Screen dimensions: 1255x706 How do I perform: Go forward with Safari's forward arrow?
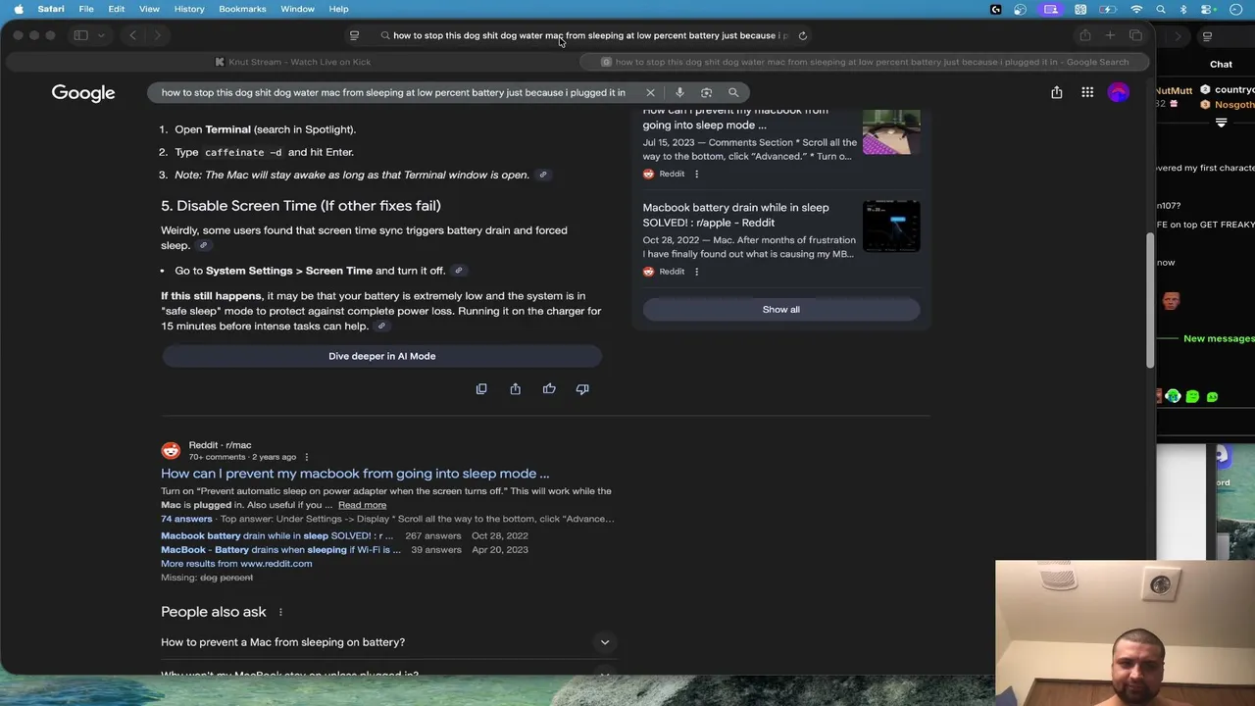157,35
